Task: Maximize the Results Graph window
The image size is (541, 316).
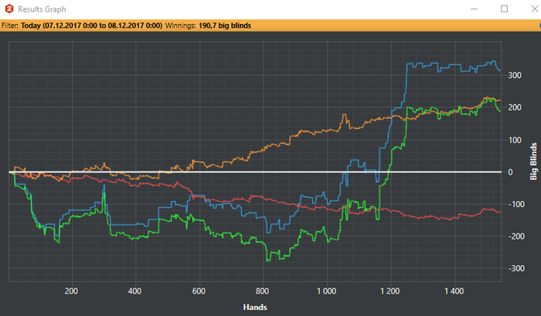Action: (x=504, y=9)
